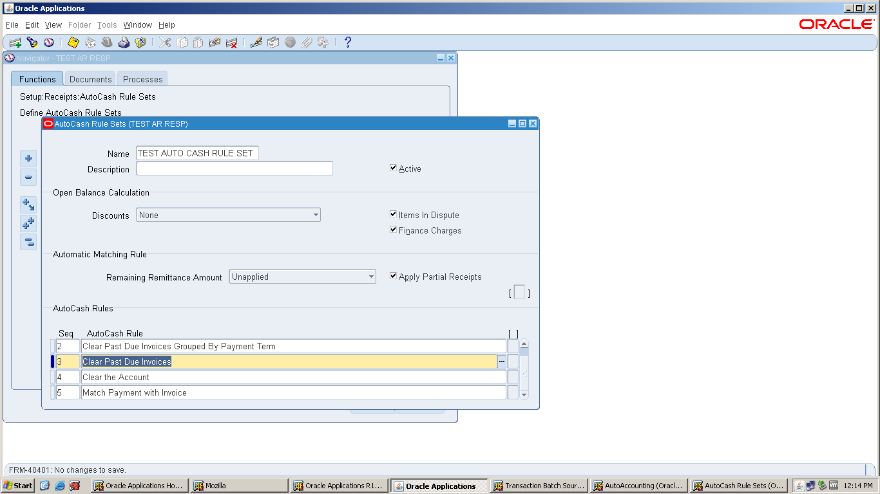This screenshot has width=880, height=494.
Task: Click the New Record toolbar icon
Action: tap(15, 42)
